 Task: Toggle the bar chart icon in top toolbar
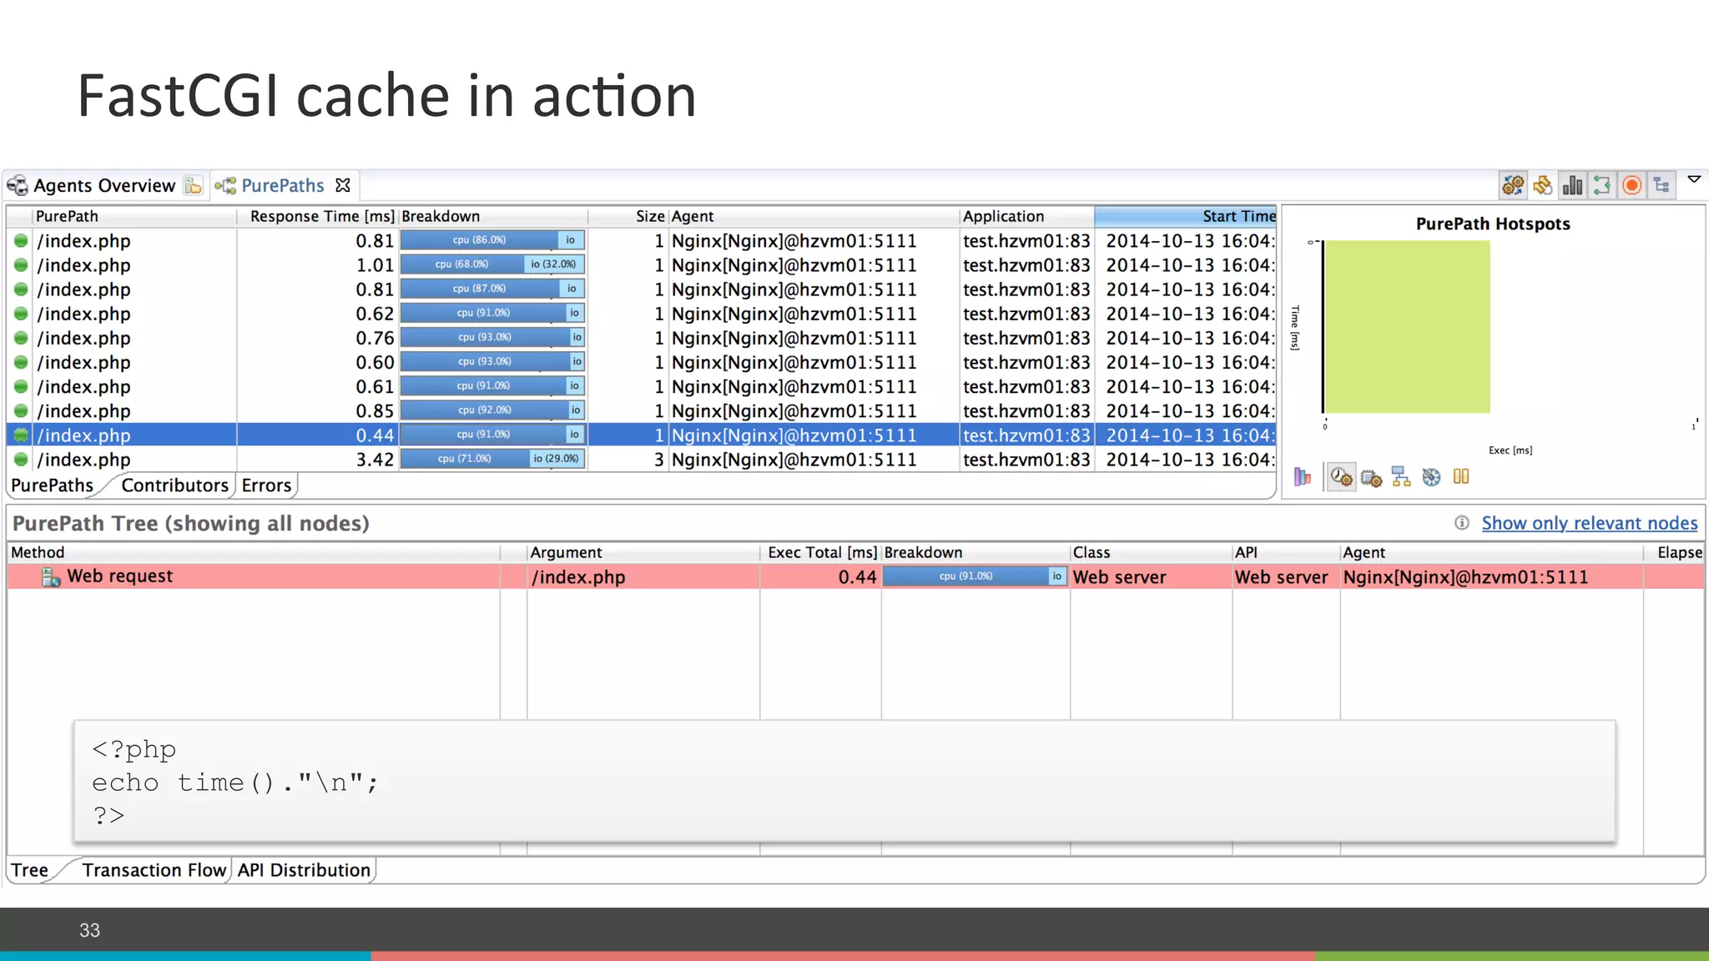pos(1573,185)
